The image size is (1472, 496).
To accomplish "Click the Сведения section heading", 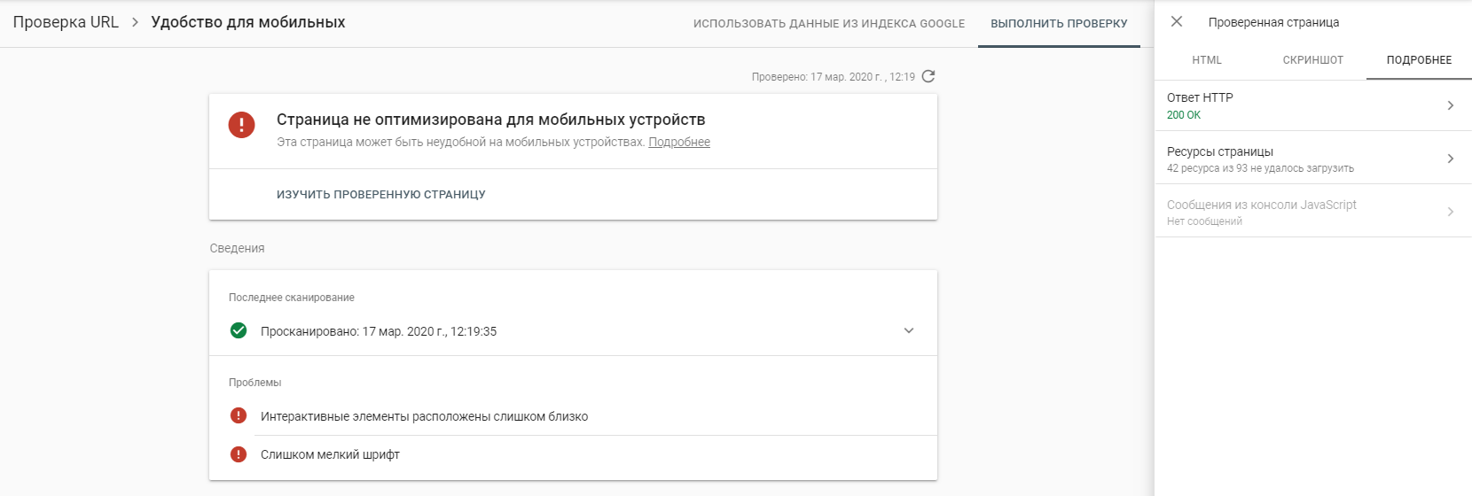I will tap(237, 248).
